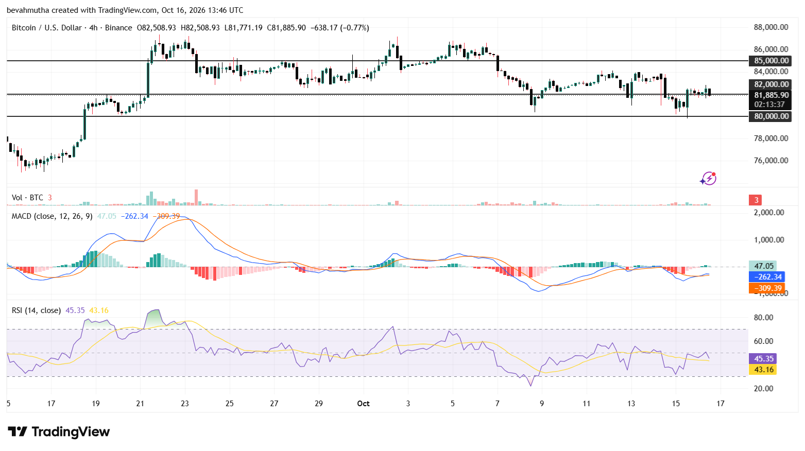The height and width of the screenshot is (451, 805).
Task: Click the Bitcoin / U.S. Dollar symbol title
Action: (47, 28)
